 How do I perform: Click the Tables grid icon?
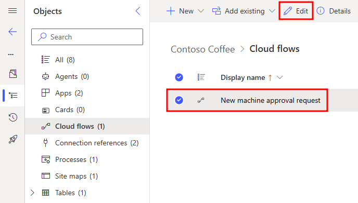45,193
